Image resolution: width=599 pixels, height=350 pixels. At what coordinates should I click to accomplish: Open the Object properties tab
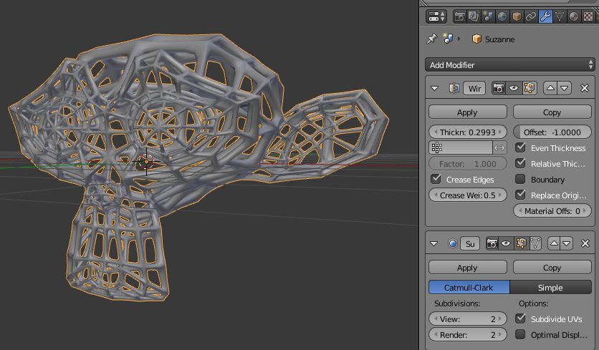click(x=517, y=16)
